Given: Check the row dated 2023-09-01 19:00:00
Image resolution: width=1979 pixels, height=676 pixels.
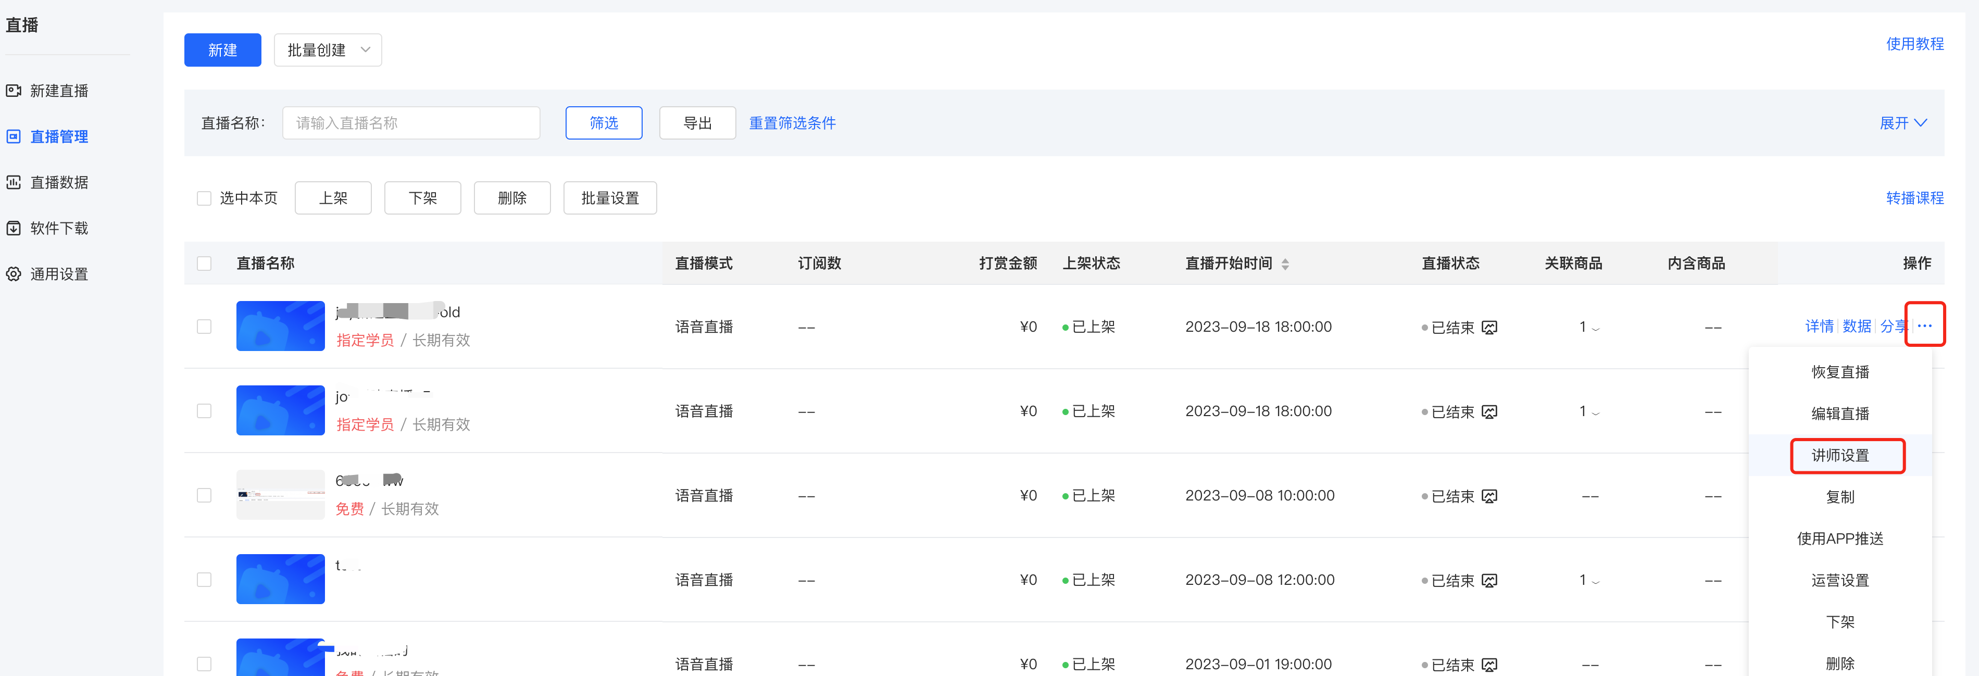Looking at the screenshot, I should (x=204, y=664).
